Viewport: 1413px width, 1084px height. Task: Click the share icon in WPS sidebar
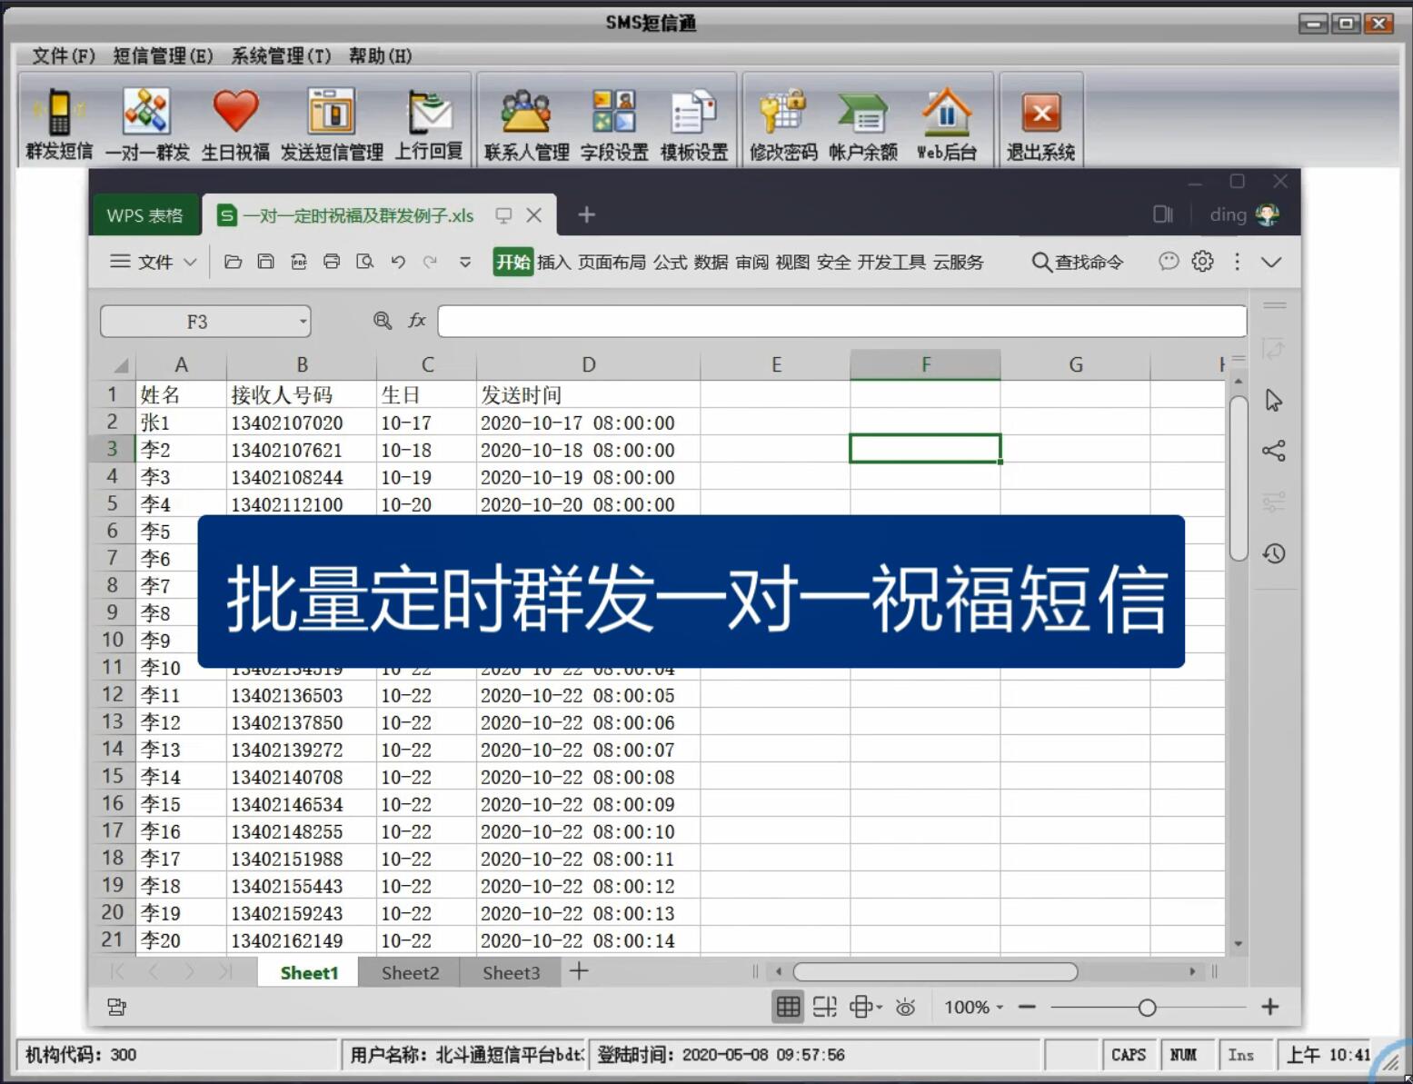coord(1274,451)
